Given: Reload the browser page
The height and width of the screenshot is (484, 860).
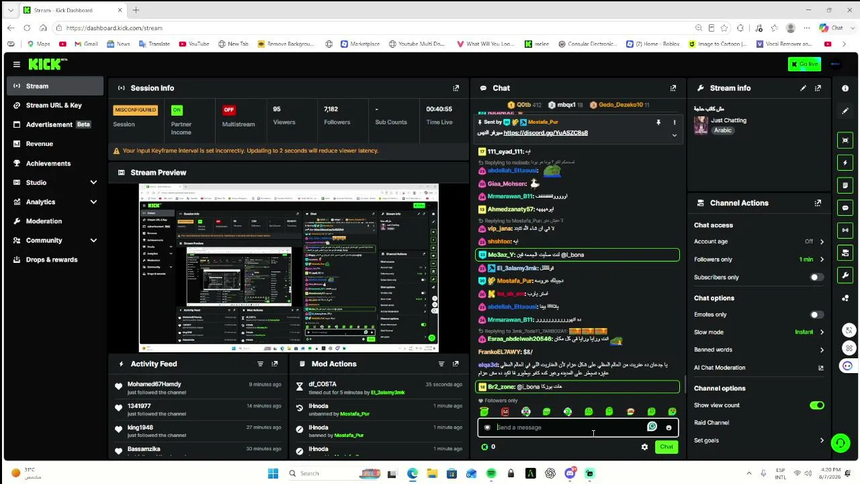Looking at the screenshot, I should (27, 28).
